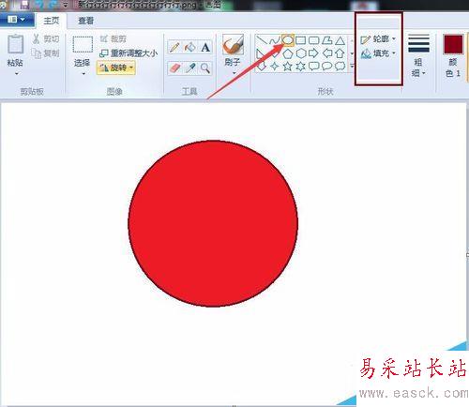Pick the Four-point star shape

(x=275, y=67)
